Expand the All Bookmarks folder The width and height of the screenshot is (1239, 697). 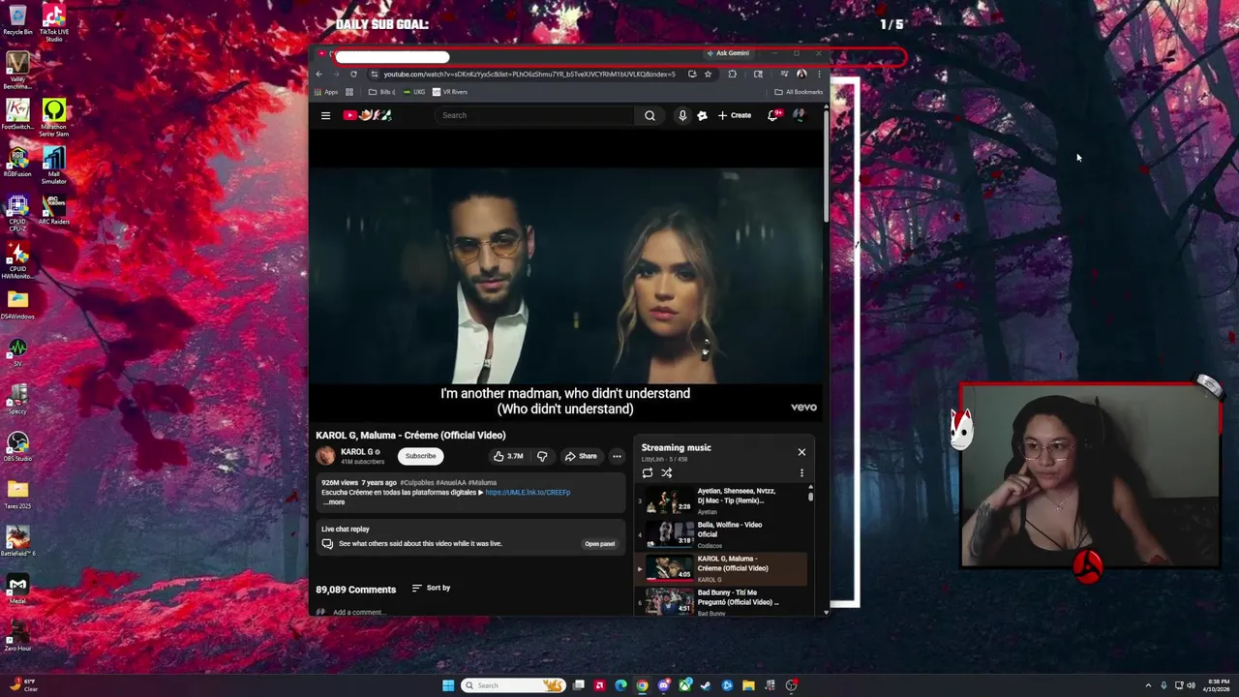click(799, 92)
